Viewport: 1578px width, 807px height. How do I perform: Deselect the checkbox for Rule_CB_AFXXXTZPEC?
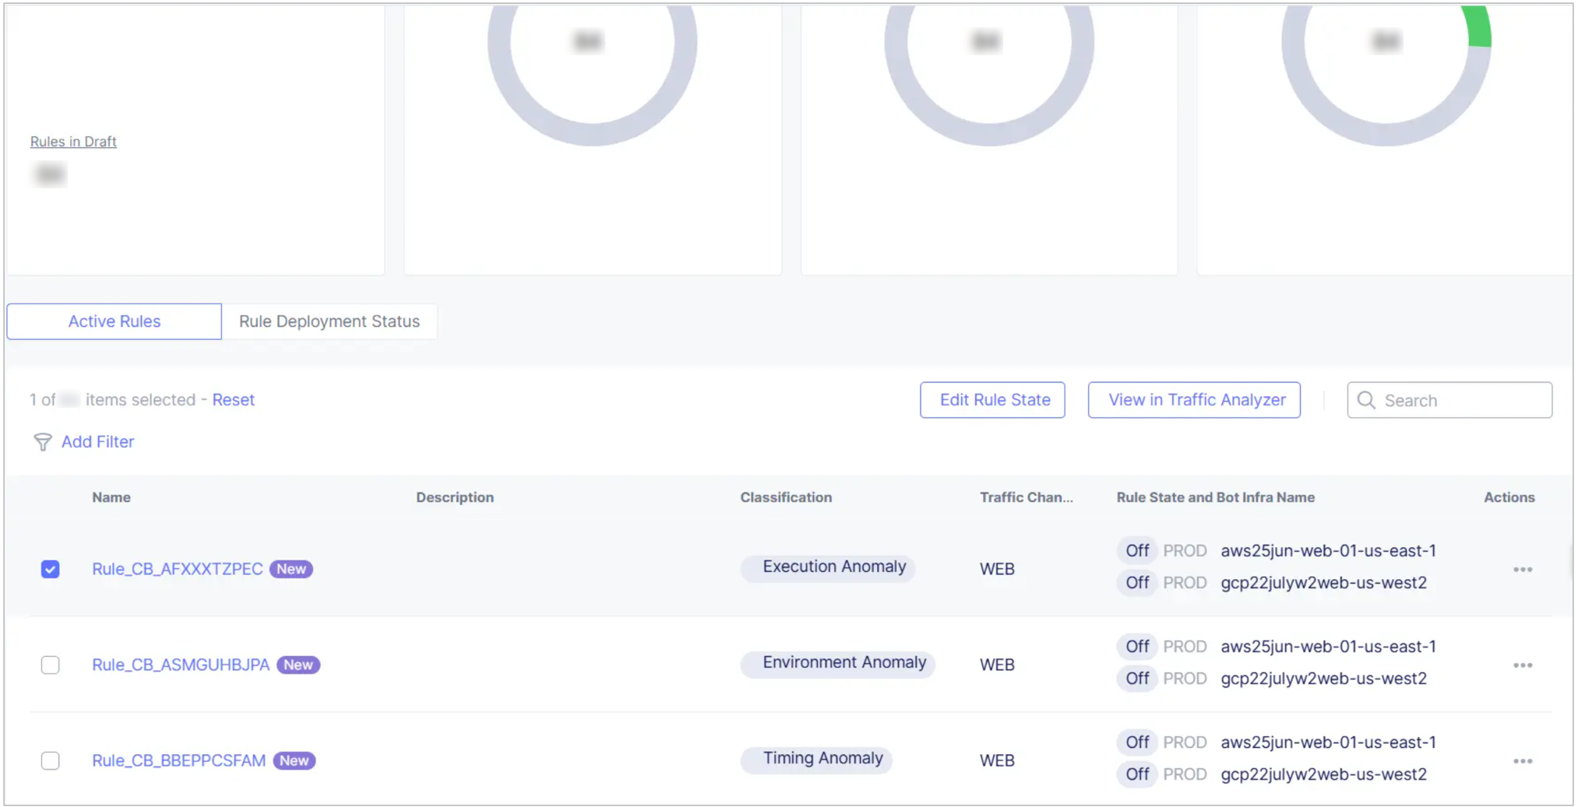point(50,569)
